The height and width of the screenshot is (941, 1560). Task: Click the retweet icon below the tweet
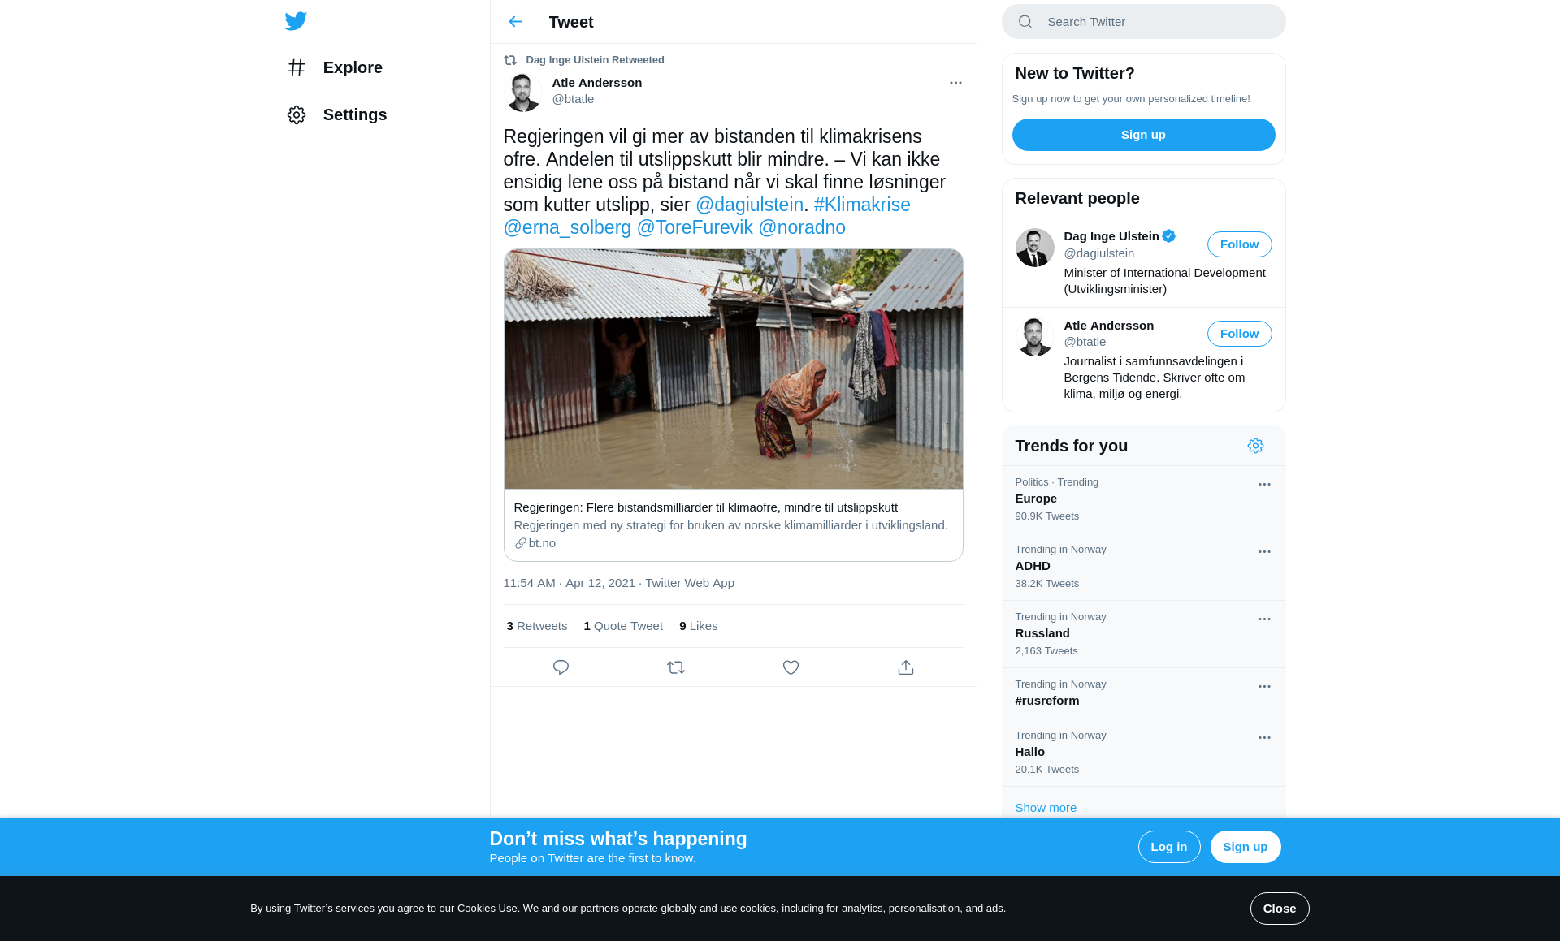point(676,667)
